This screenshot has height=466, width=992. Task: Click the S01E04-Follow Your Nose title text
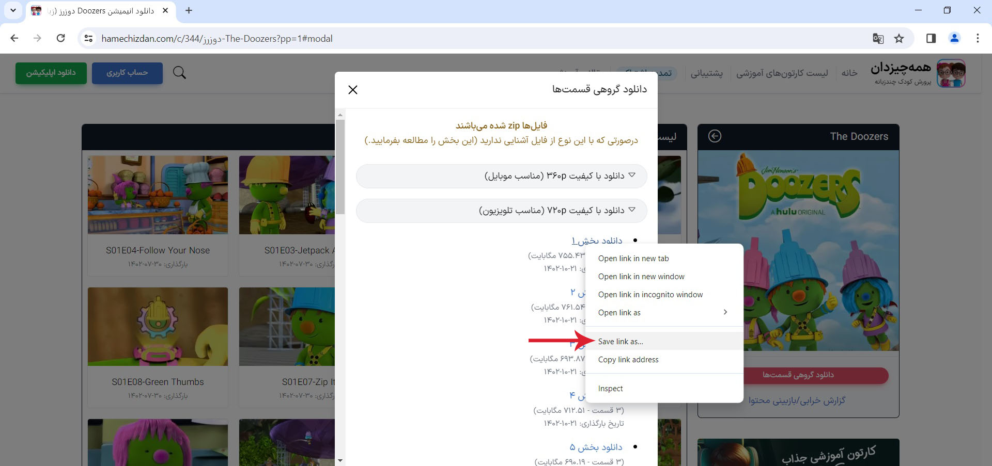click(158, 250)
